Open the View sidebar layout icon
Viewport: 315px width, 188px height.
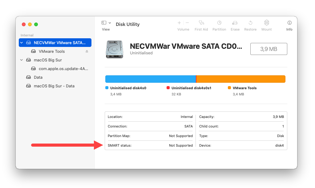(x=104, y=23)
